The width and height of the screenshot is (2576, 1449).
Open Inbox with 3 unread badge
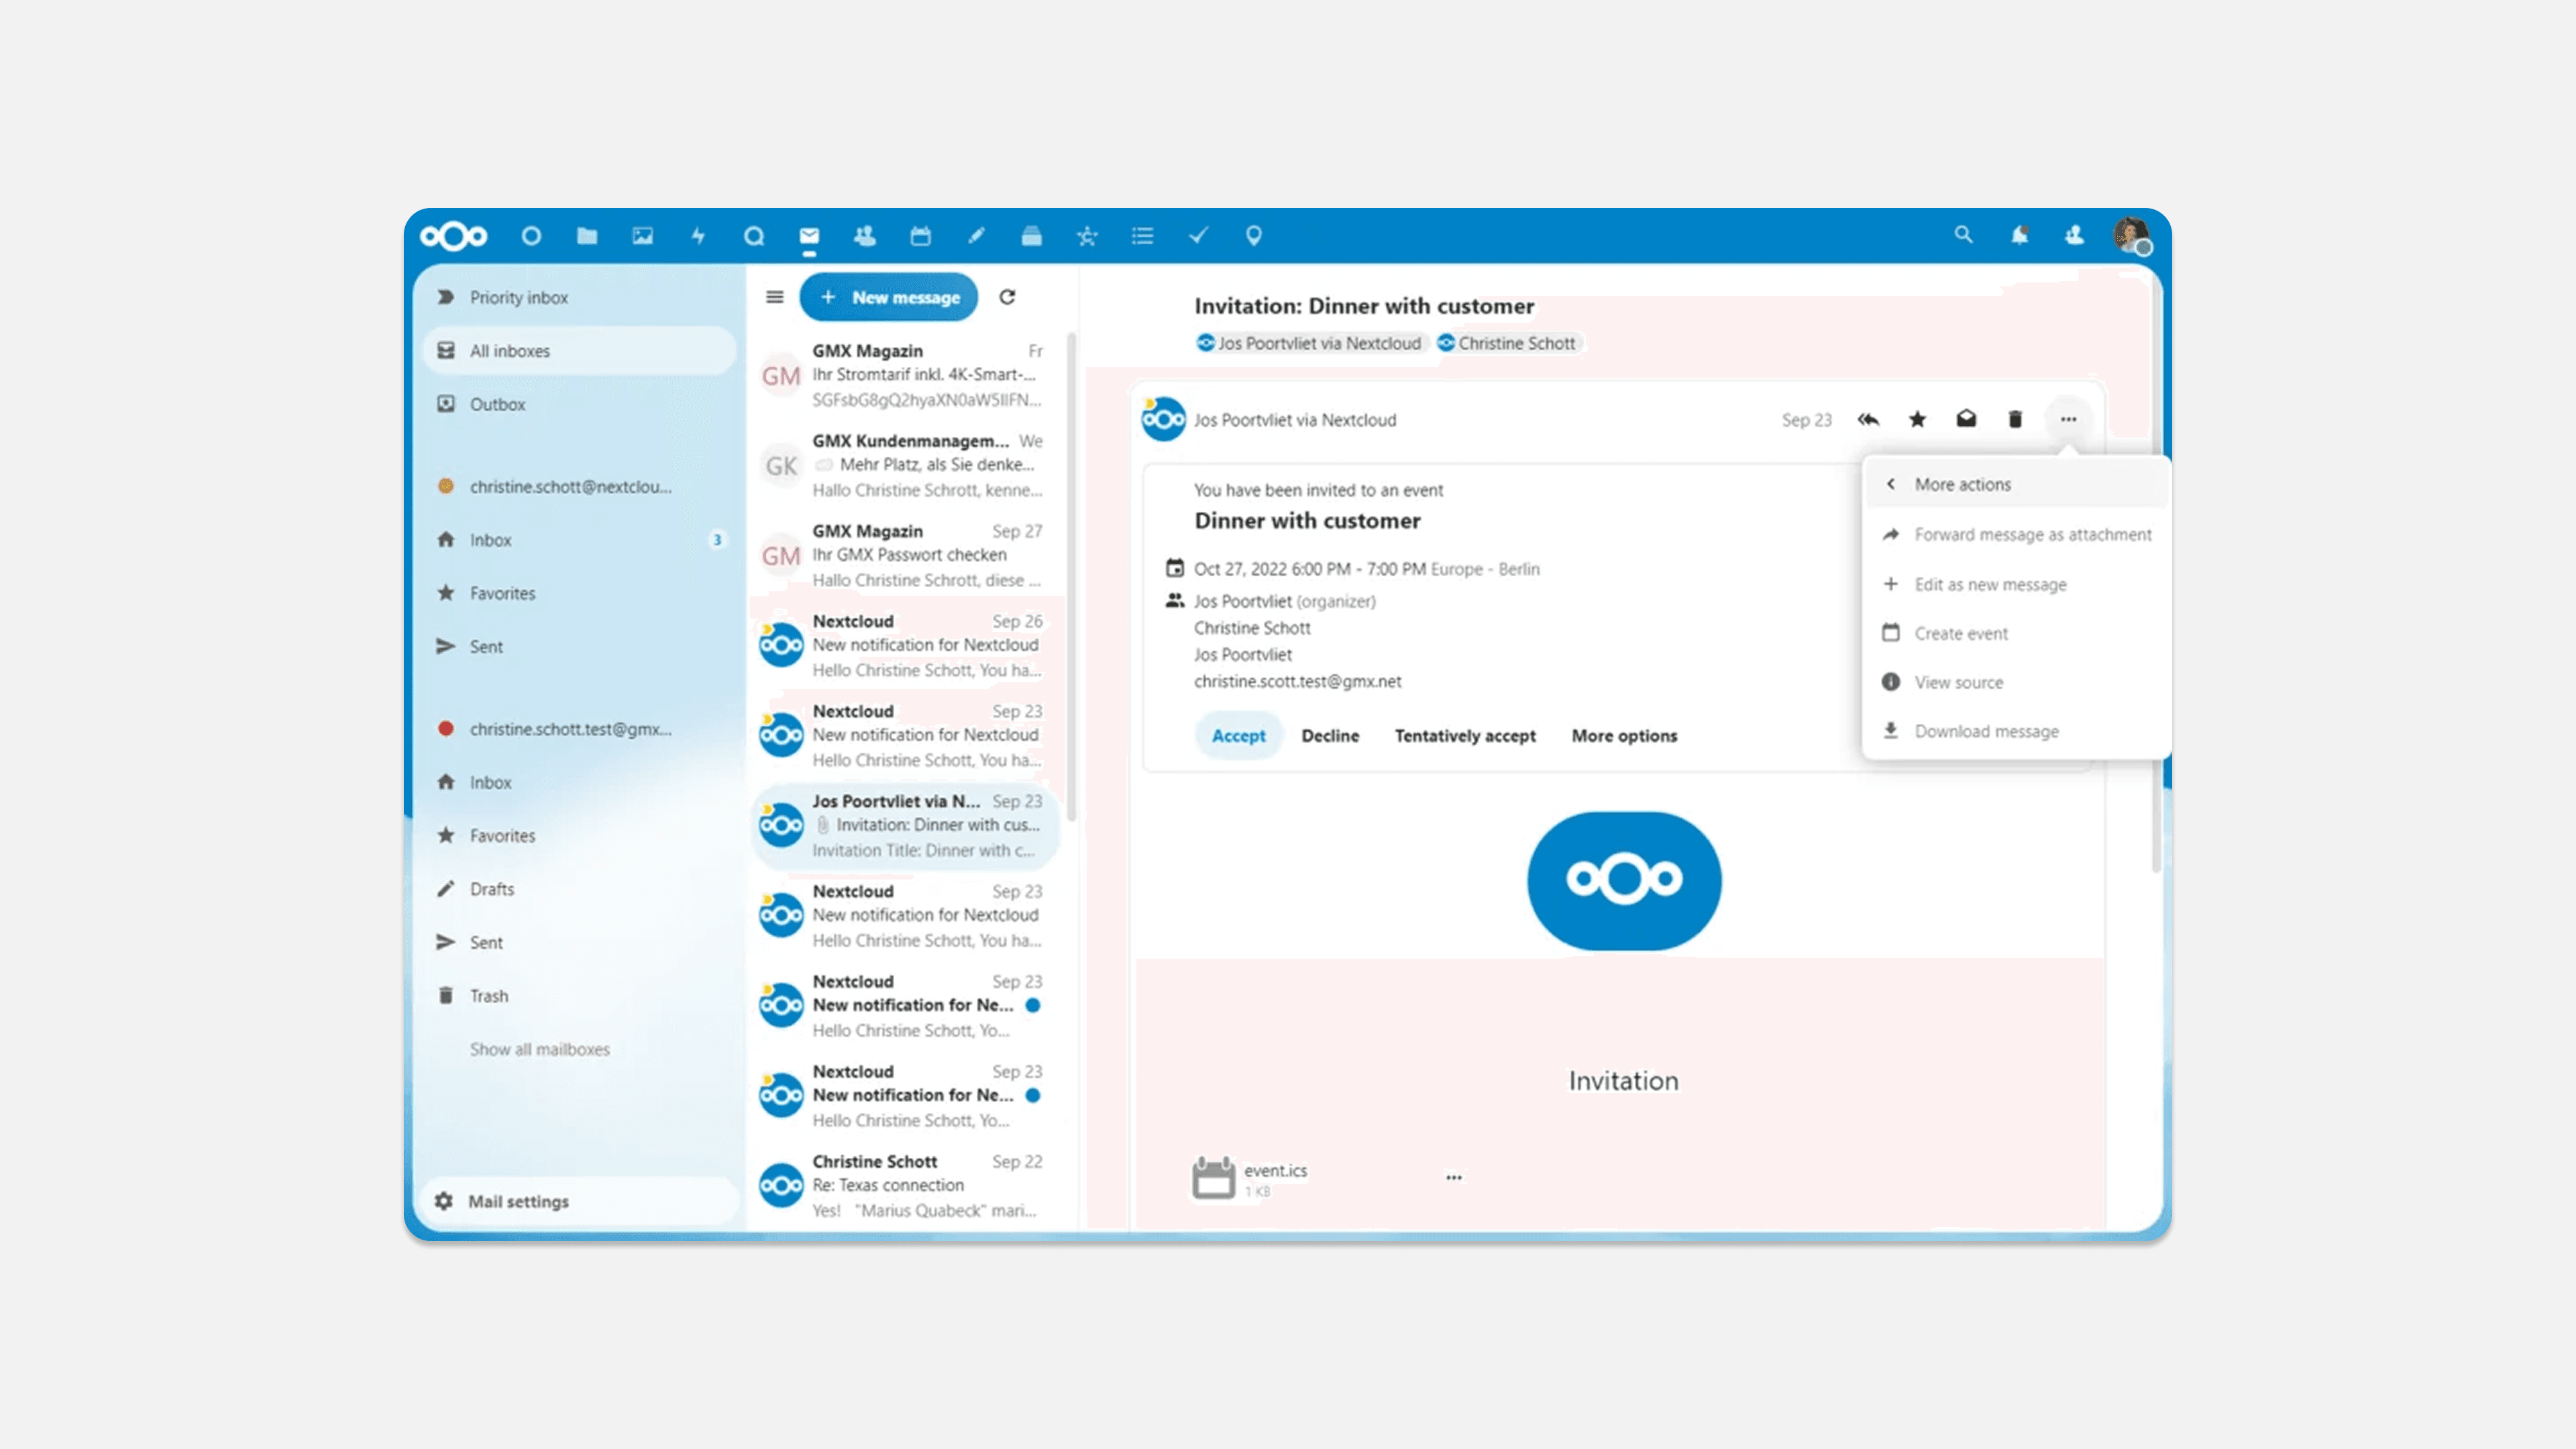(x=580, y=540)
